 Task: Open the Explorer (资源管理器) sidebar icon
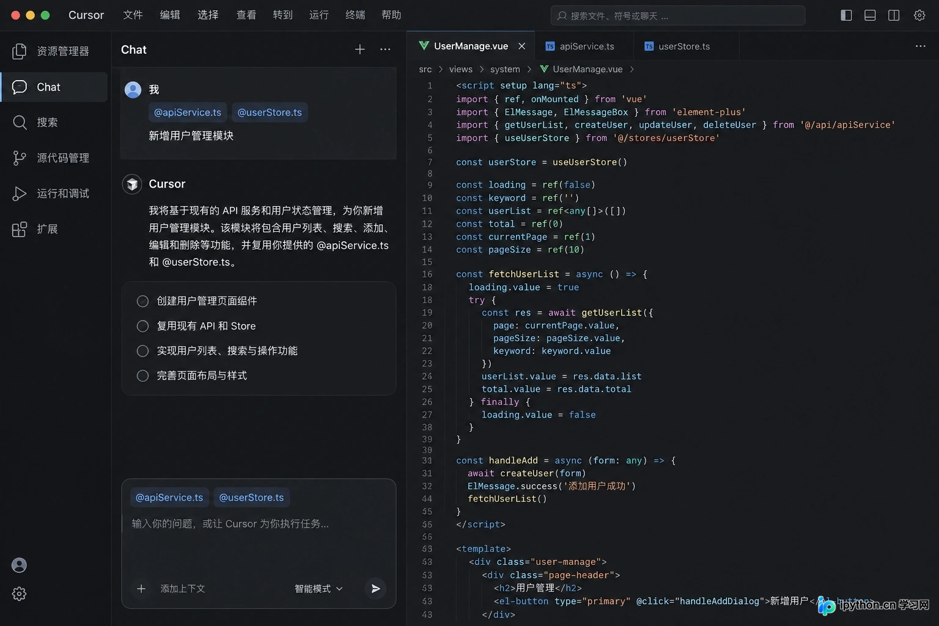(20, 51)
